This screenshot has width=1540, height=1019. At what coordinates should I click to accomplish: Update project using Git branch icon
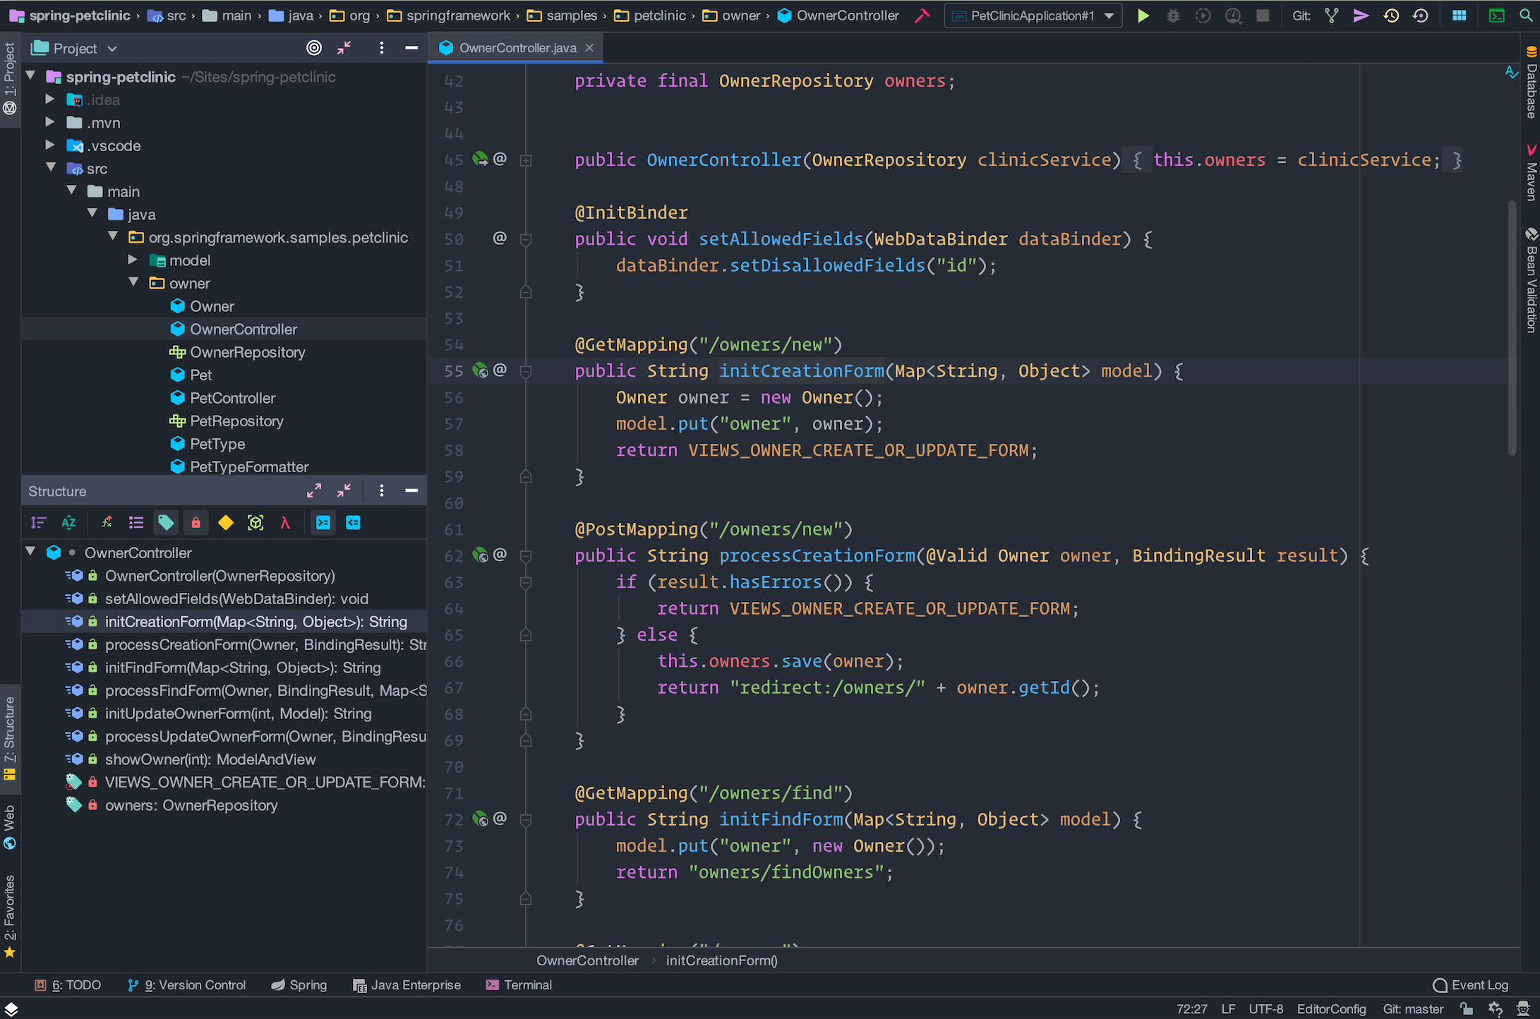click(1332, 16)
